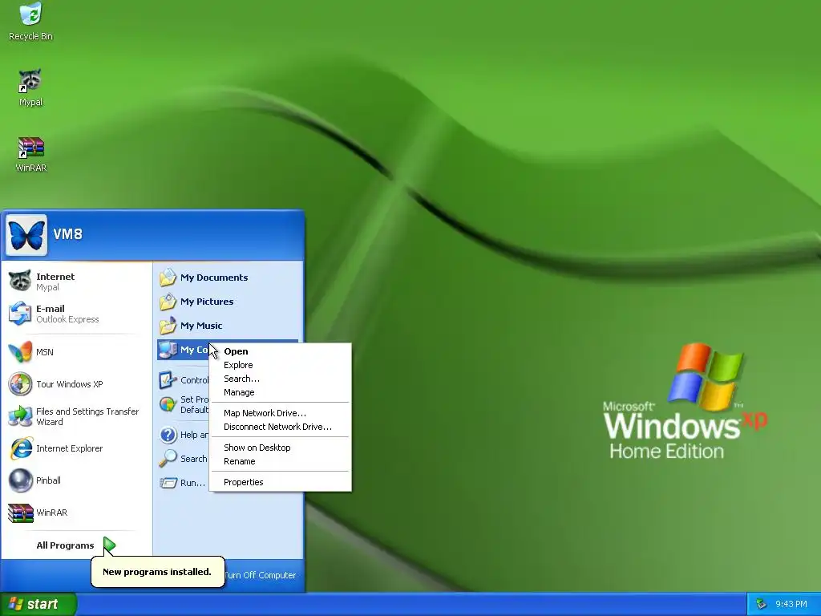Click the 9:43 PM taskbar clock
Screen dimensions: 821x616
tap(791, 604)
